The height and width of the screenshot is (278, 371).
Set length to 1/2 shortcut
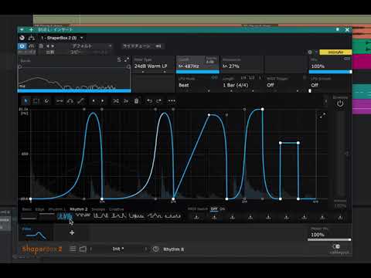coord(252,77)
